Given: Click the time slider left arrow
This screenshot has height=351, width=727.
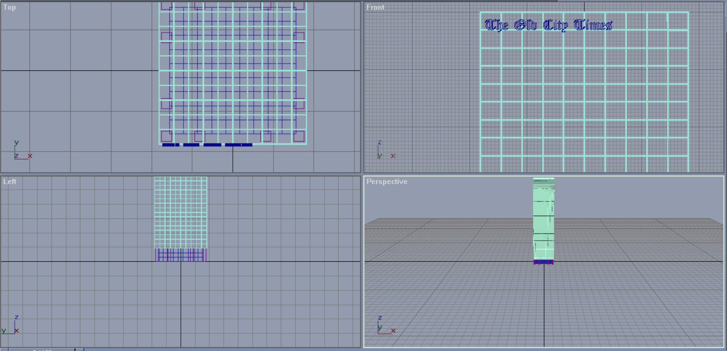Looking at the screenshot, I should pos(4,349).
